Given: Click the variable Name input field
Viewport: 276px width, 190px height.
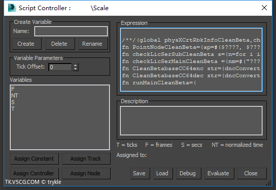Looking at the screenshot, I should (x=71, y=31).
